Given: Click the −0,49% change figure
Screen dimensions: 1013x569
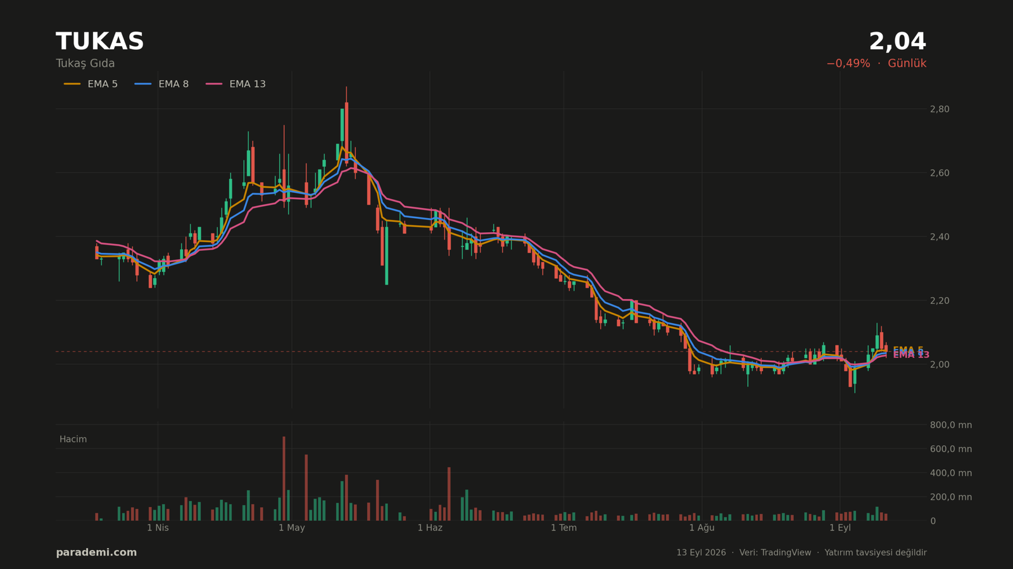Looking at the screenshot, I should point(848,64).
